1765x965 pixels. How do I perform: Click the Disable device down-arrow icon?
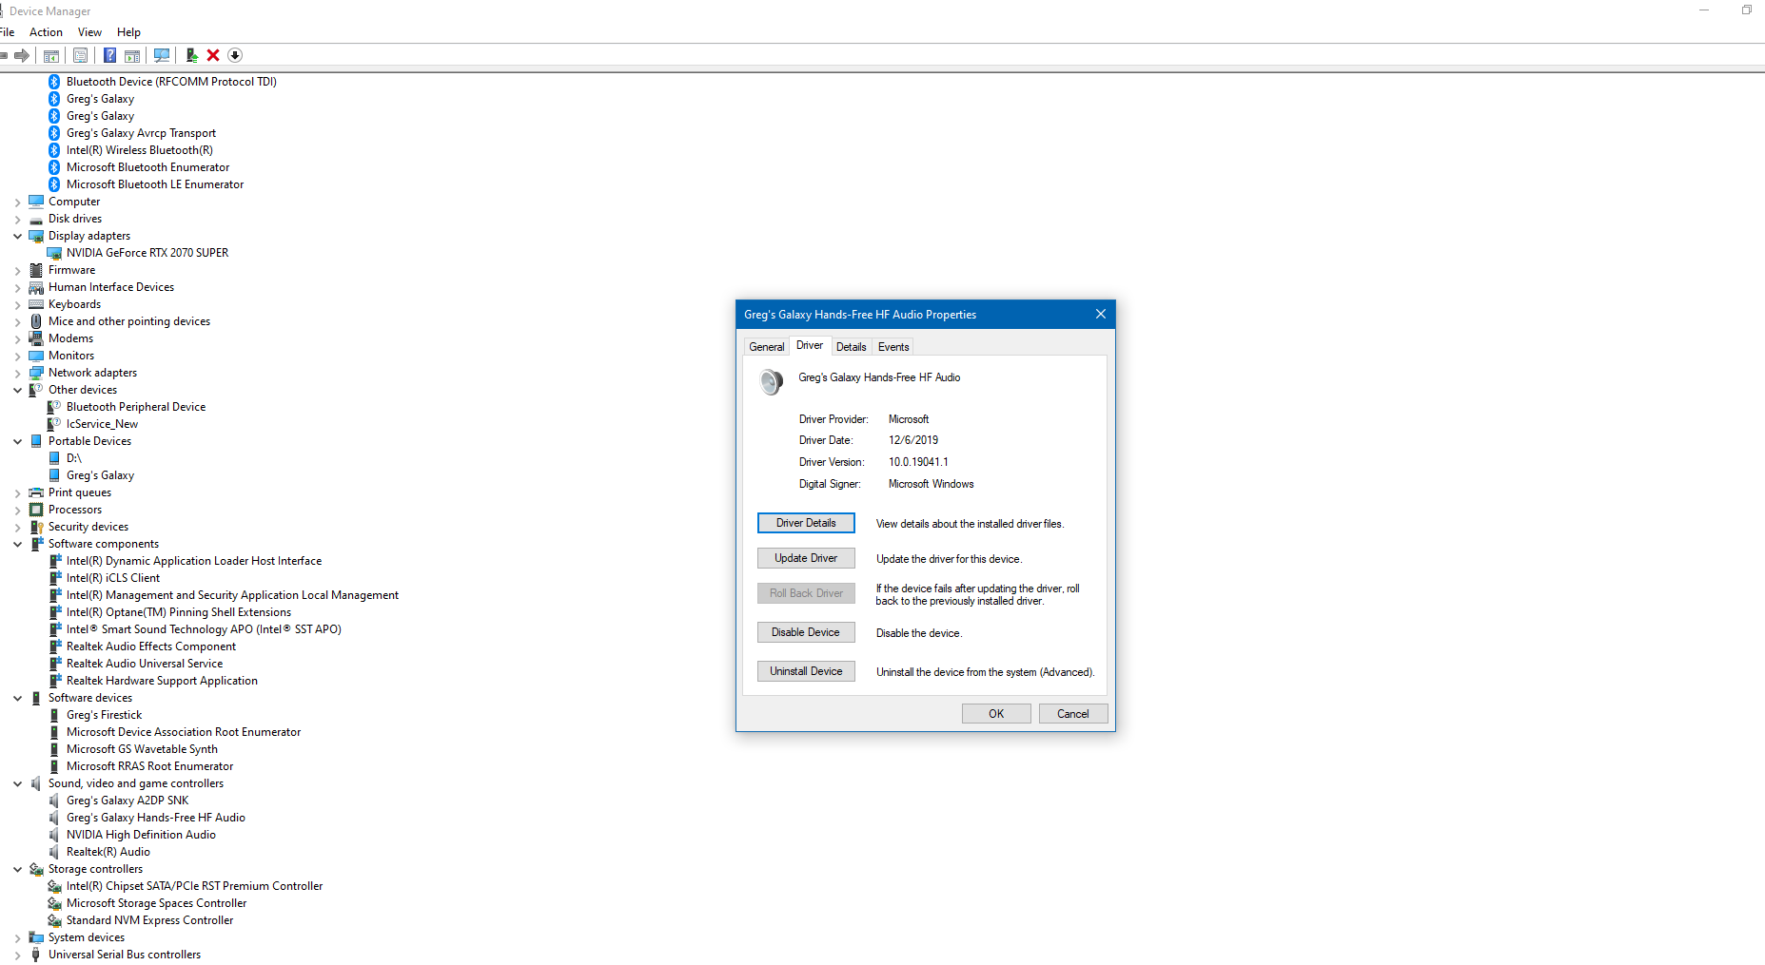tap(235, 55)
